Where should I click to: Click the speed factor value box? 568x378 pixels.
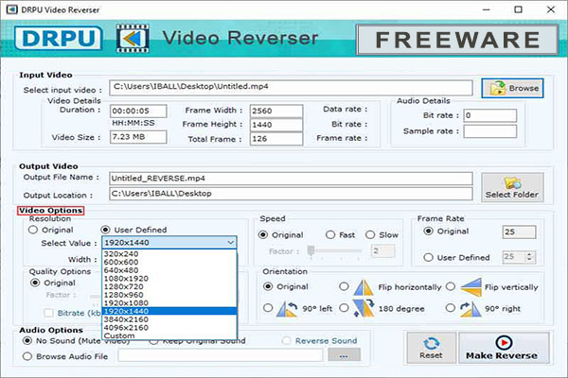click(x=382, y=251)
